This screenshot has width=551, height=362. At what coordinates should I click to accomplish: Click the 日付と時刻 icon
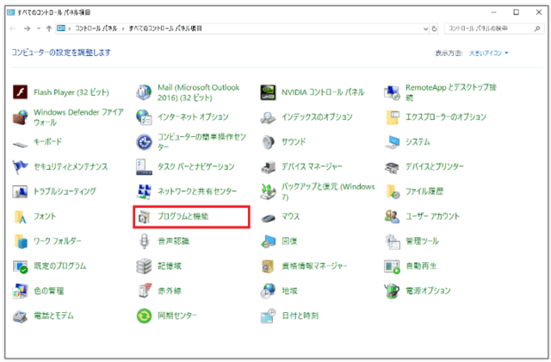point(268,316)
